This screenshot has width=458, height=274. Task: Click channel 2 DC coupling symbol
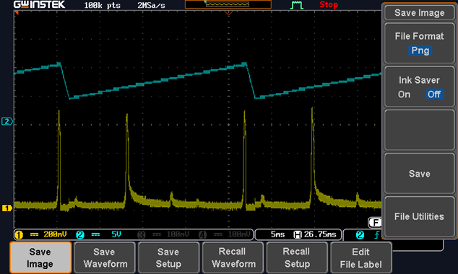coord(95,234)
